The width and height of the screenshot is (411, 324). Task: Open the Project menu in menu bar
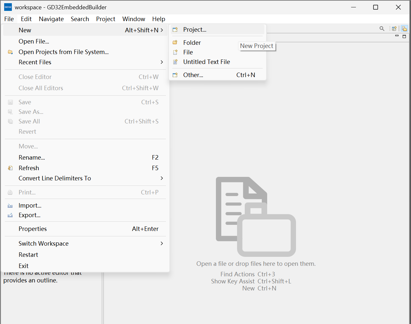tap(106, 19)
